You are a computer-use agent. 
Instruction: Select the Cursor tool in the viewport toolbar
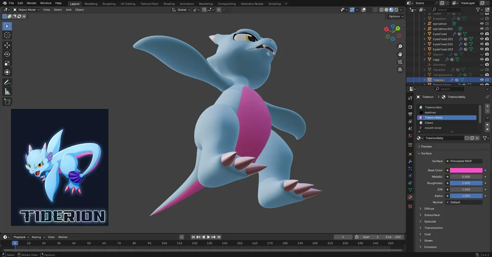[7, 35]
